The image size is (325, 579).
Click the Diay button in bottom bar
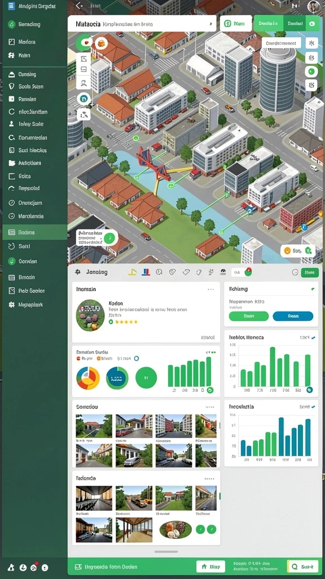click(x=210, y=567)
